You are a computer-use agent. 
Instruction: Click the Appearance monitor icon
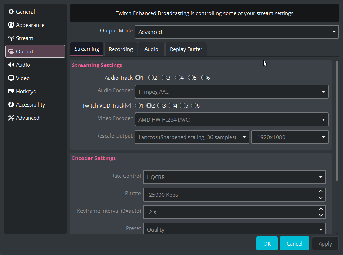[11, 25]
